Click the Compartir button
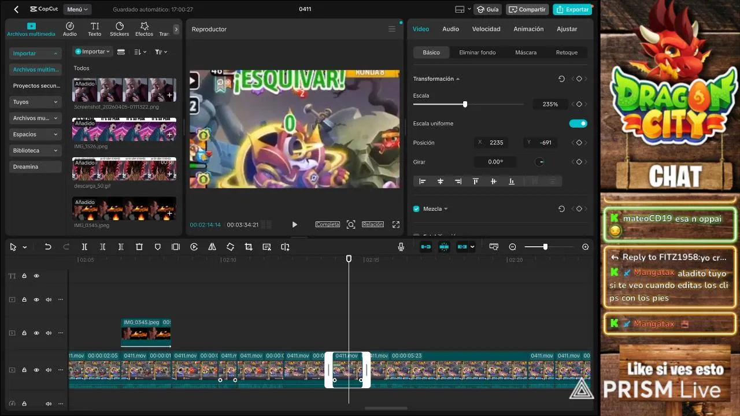 (x=527, y=9)
